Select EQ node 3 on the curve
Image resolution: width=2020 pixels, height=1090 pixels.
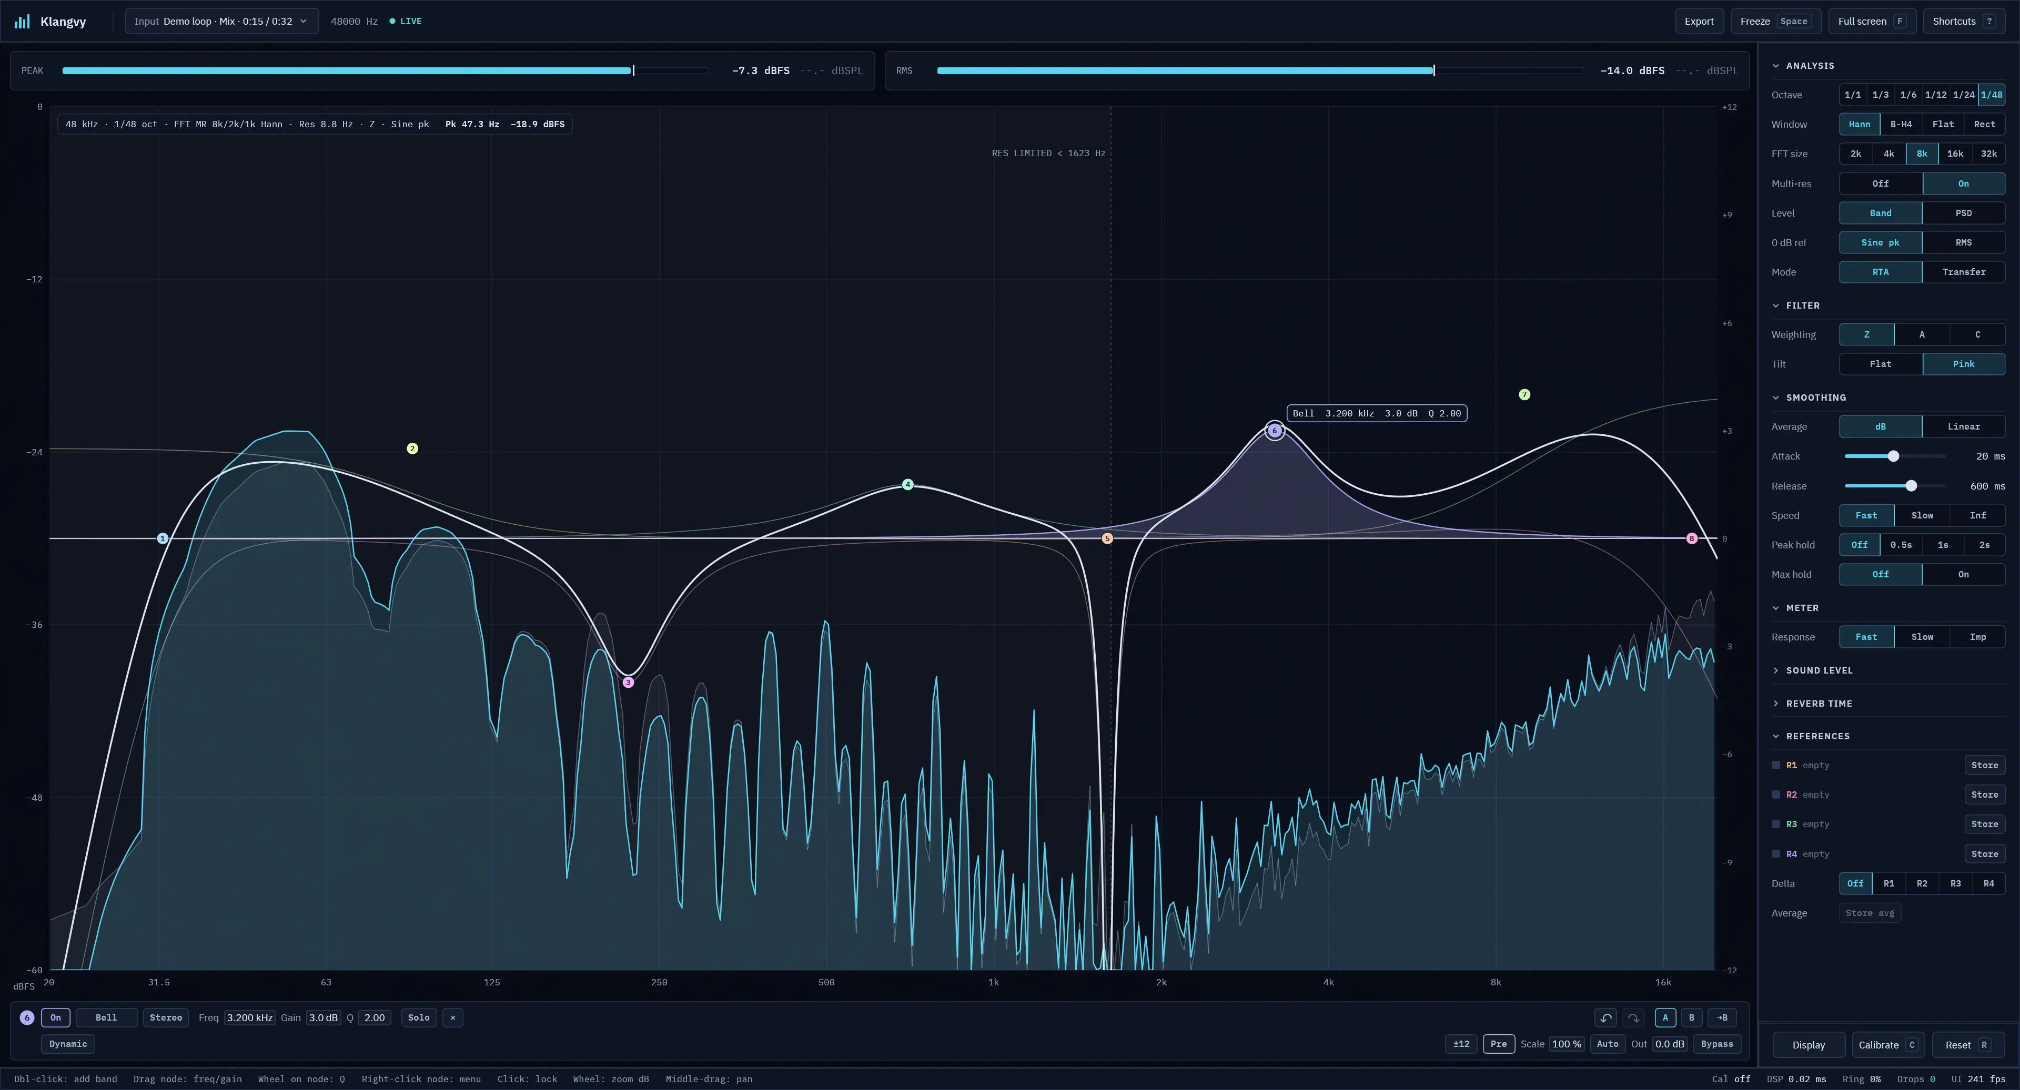point(628,682)
